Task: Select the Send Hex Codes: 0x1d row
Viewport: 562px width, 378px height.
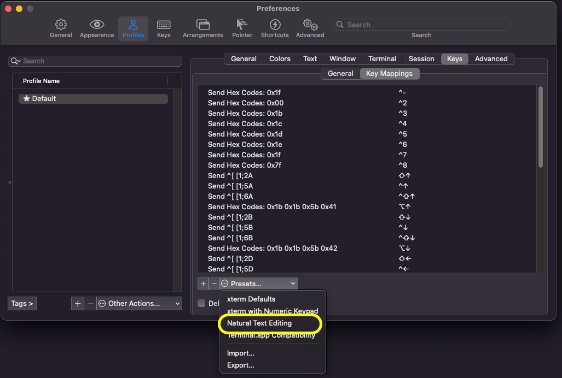Action: (367, 134)
